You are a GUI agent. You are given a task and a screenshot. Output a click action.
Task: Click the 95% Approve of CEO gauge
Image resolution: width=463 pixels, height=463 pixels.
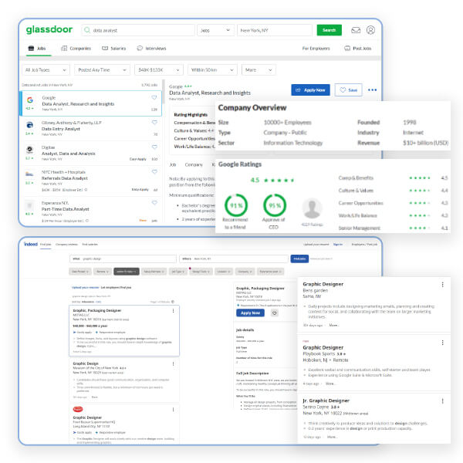pyautogui.click(x=275, y=205)
